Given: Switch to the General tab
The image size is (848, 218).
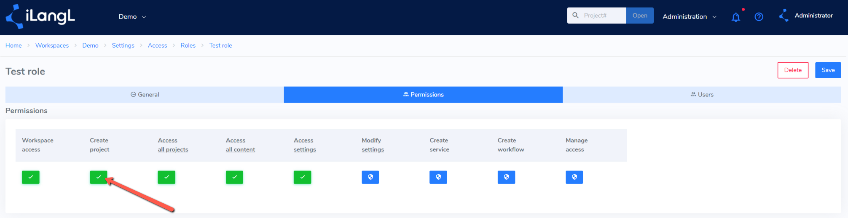Looking at the screenshot, I should [145, 95].
